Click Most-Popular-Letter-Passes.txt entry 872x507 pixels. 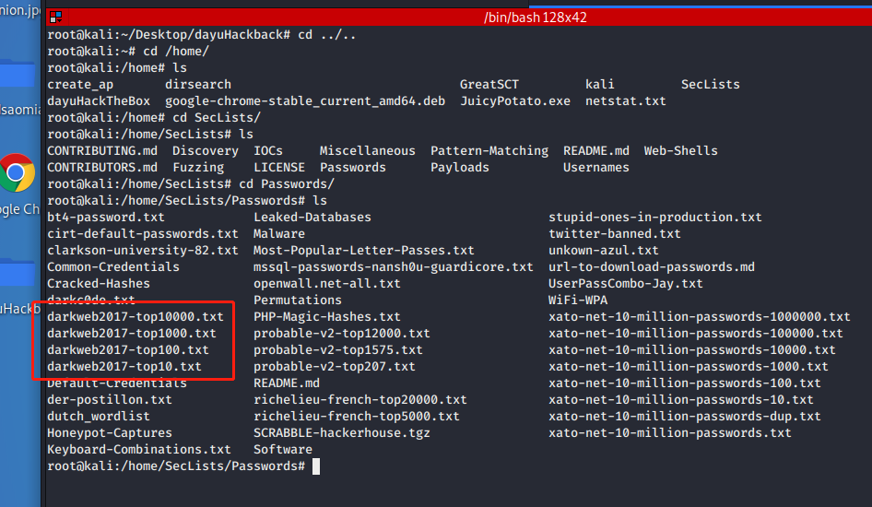(x=364, y=251)
